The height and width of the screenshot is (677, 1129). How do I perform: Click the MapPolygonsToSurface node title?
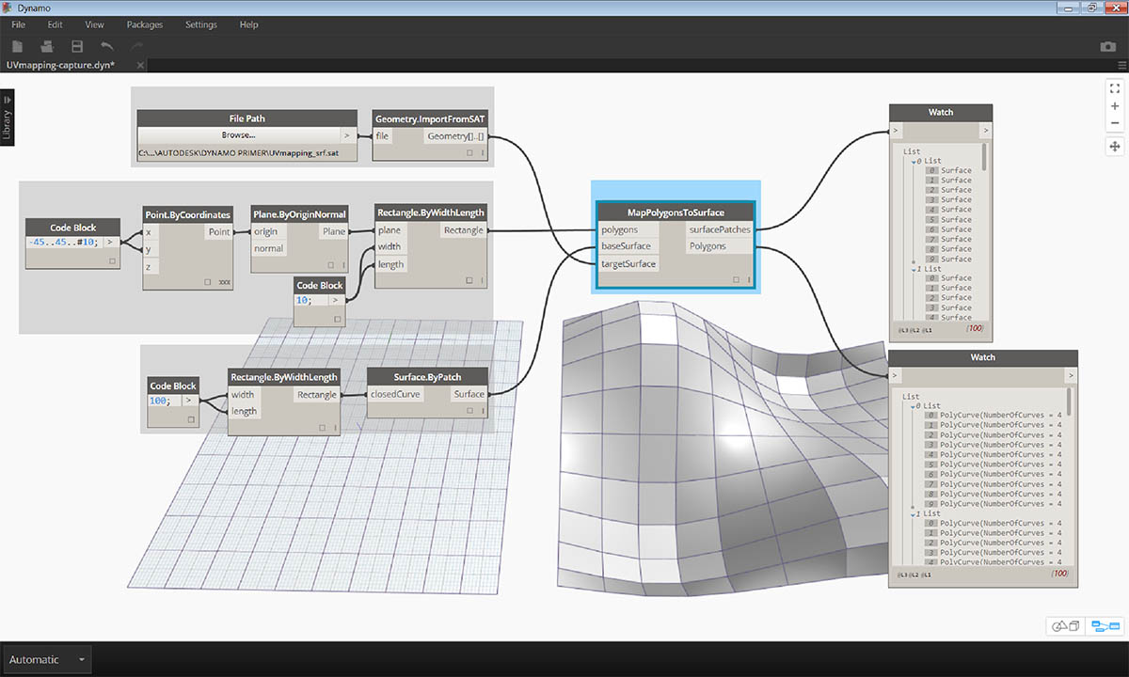[x=676, y=213]
